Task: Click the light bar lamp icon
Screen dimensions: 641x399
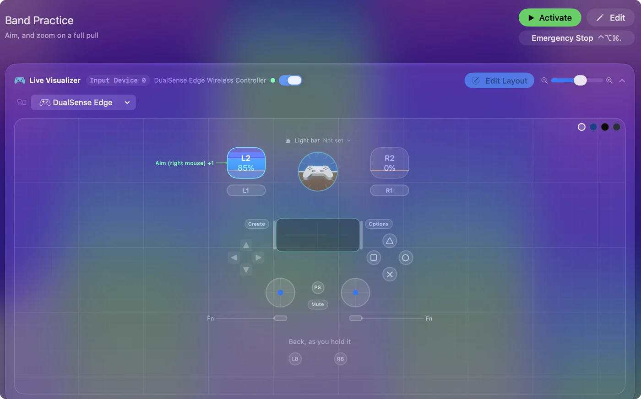Action: (288, 141)
